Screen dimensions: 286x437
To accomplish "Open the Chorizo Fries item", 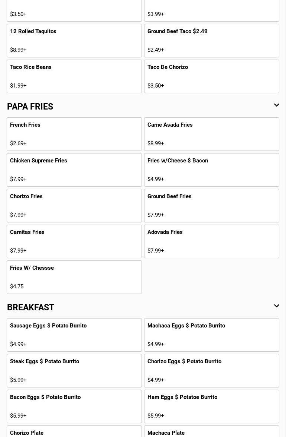I will (74, 206).
